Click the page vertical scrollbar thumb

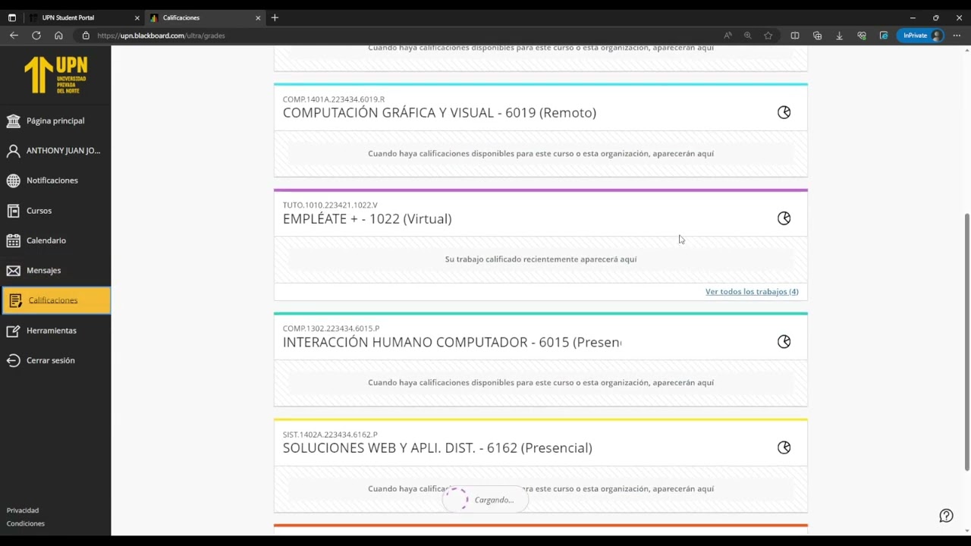(967, 341)
